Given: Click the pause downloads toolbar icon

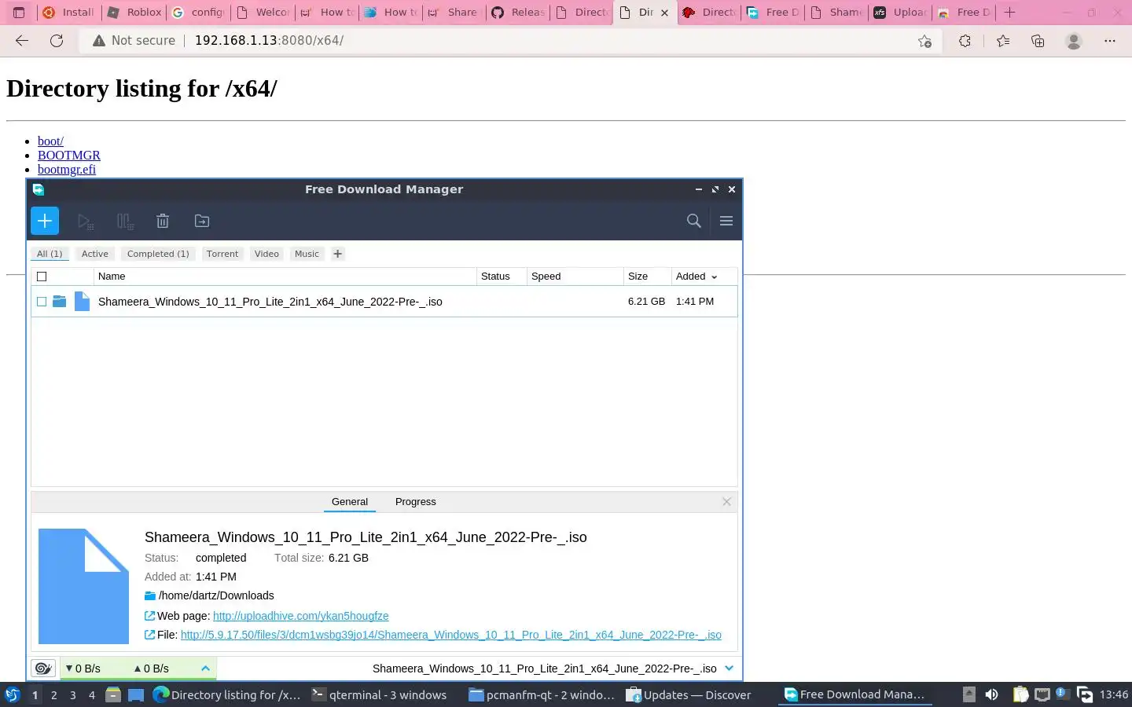Looking at the screenshot, I should click(125, 222).
